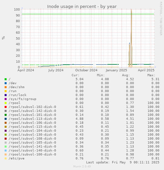
Task: Select the /etc/pve legend label
Action: [16, 158]
